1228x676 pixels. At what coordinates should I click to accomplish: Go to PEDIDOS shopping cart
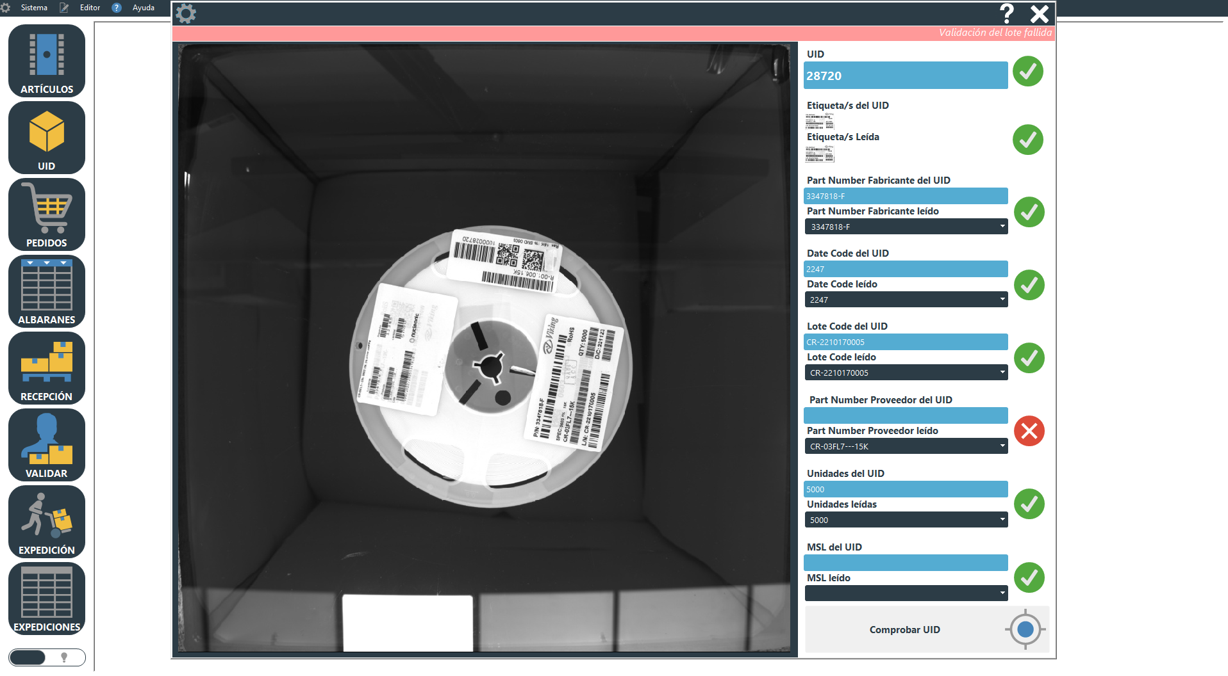[x=47, y=214]
